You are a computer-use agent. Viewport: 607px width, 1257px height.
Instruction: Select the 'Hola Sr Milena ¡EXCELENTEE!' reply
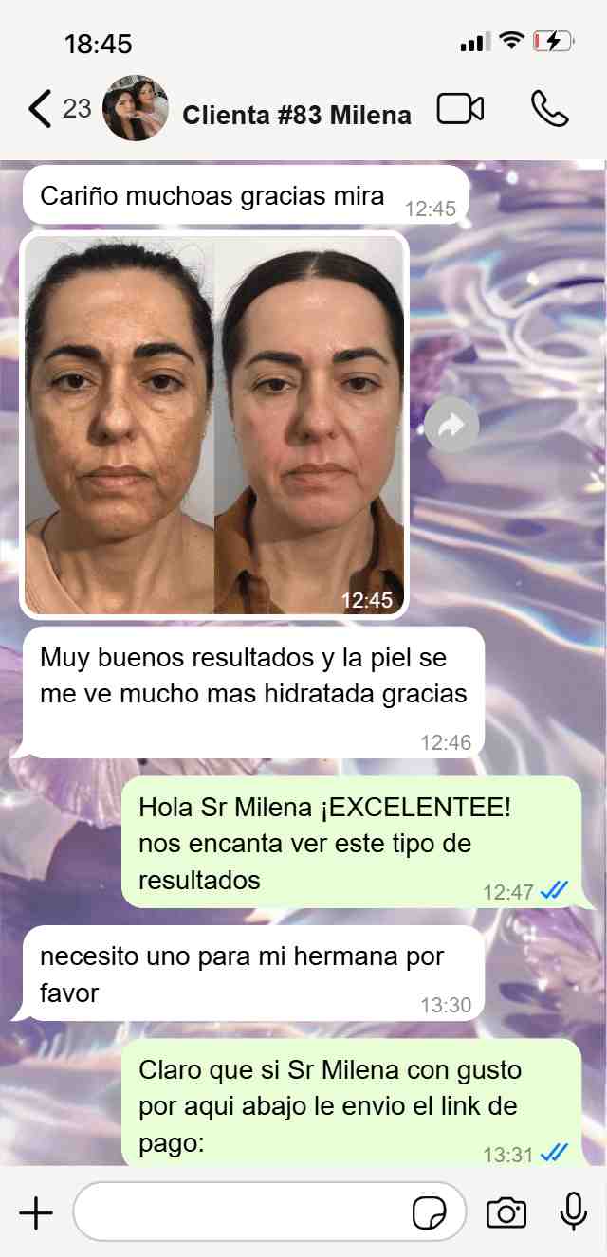[x=351, y=842]
